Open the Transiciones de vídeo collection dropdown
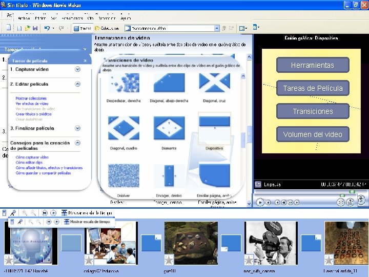This screenshot has width=369, height=277. click(217, 28)
